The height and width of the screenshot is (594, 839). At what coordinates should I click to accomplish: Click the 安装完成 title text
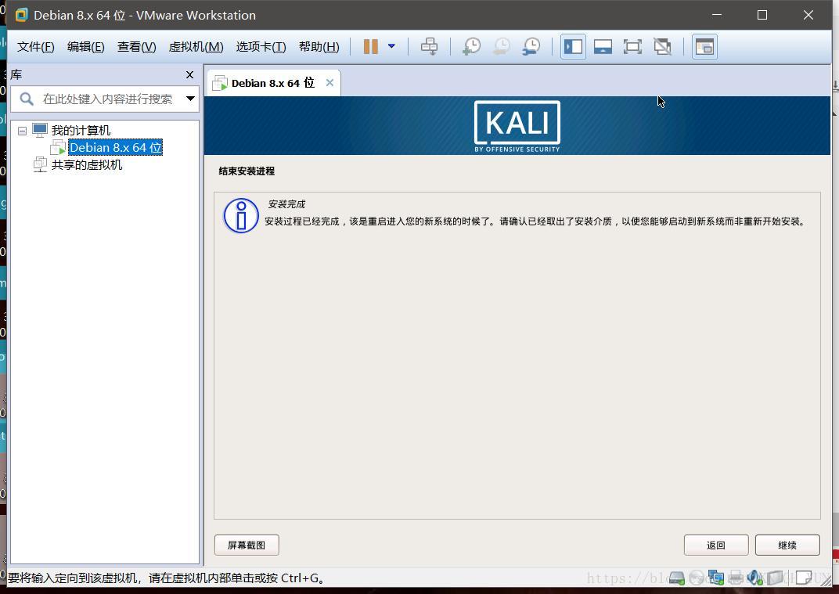pyautogui.click(x=286, y=204)
